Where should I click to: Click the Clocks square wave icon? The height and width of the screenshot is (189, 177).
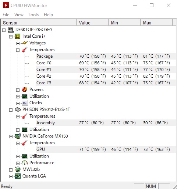click(x=25, y=103)
